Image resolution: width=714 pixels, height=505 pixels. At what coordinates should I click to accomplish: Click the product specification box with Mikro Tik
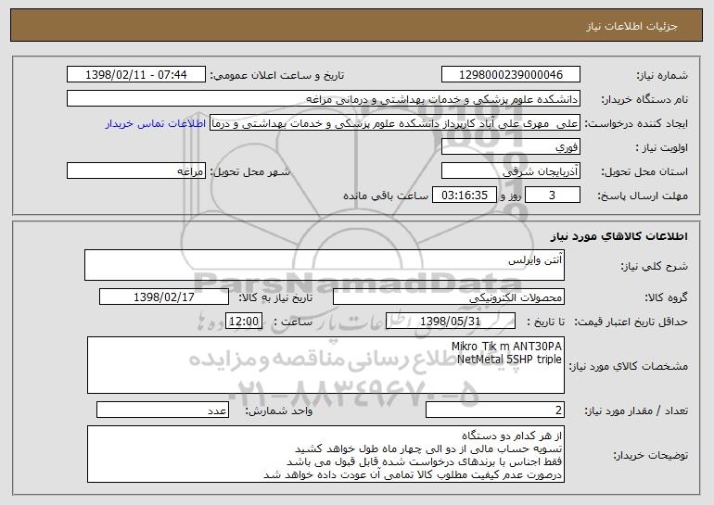325,365
